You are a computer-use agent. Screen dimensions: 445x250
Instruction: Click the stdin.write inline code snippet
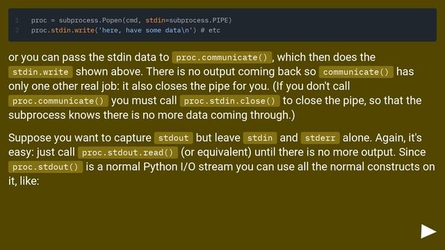40,72
